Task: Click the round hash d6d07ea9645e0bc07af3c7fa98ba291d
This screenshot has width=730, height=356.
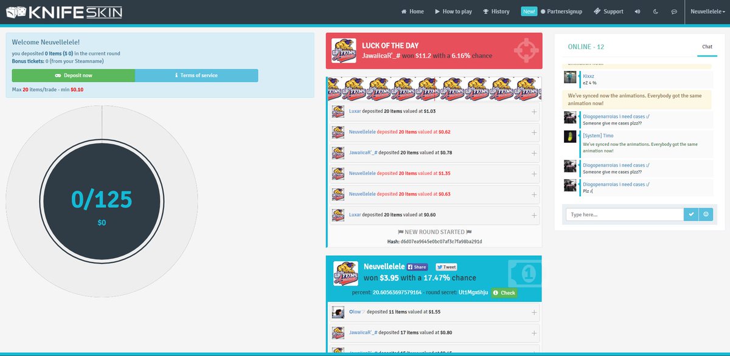Action: pyautogui.click(x=441, y=242)
